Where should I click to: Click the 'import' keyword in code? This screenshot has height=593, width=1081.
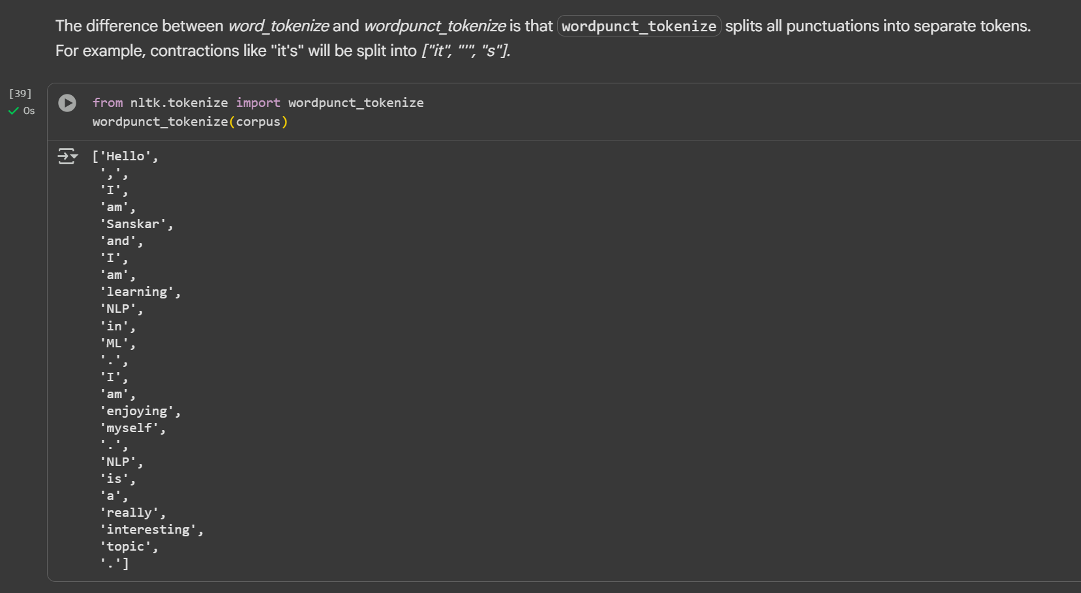click(258, 103)
